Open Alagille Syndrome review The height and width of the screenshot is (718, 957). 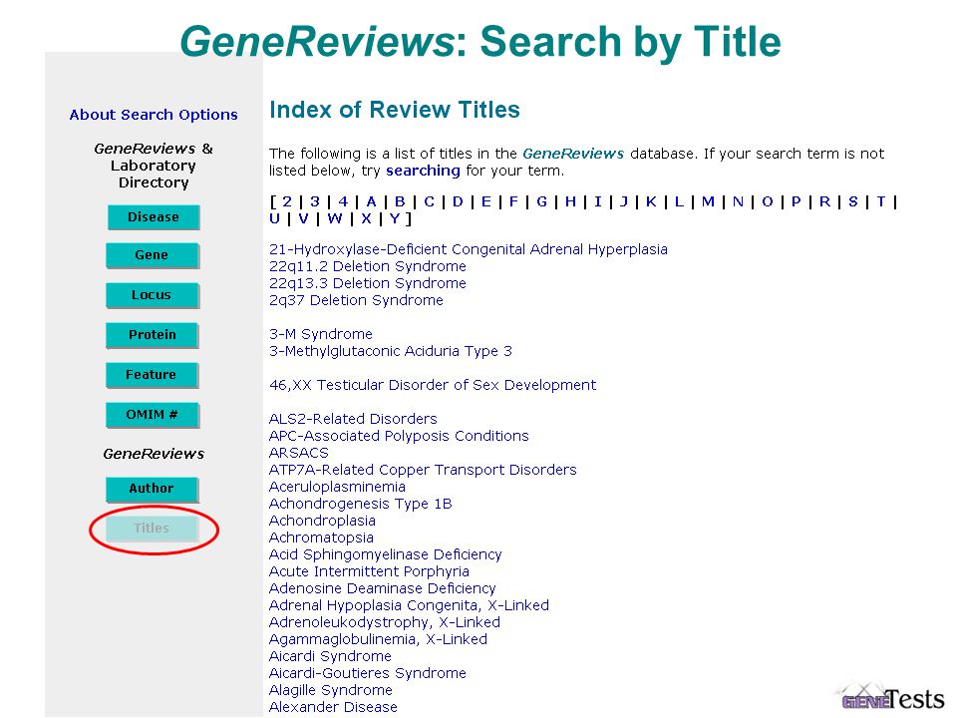pyautogui.click(x=331, y=690)
